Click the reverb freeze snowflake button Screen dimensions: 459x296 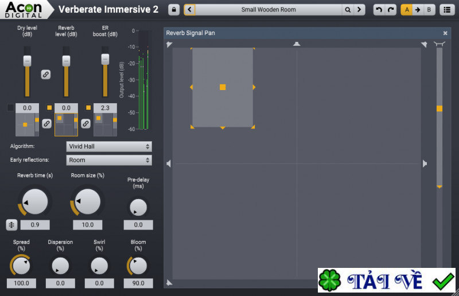click(11, 225)
